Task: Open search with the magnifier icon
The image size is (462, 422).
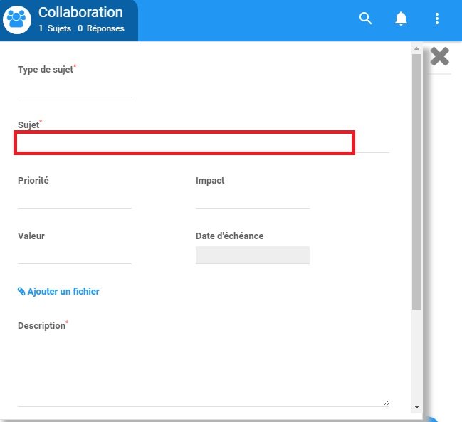Action: [366, 19]
